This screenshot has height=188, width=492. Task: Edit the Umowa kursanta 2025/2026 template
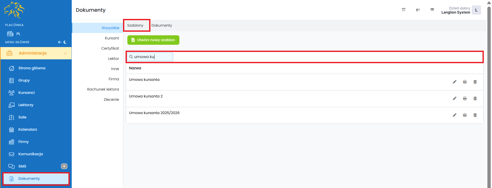point(454,115)
